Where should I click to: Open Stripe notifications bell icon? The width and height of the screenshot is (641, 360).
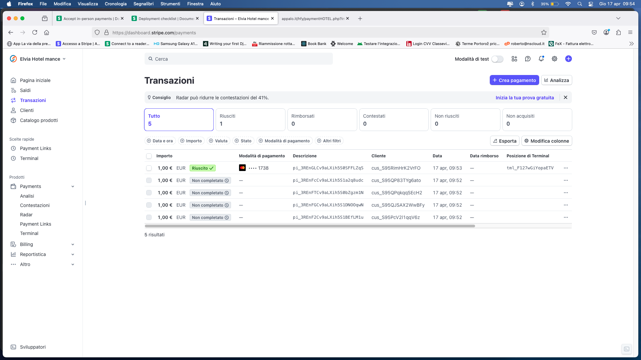tap(541, 59)
